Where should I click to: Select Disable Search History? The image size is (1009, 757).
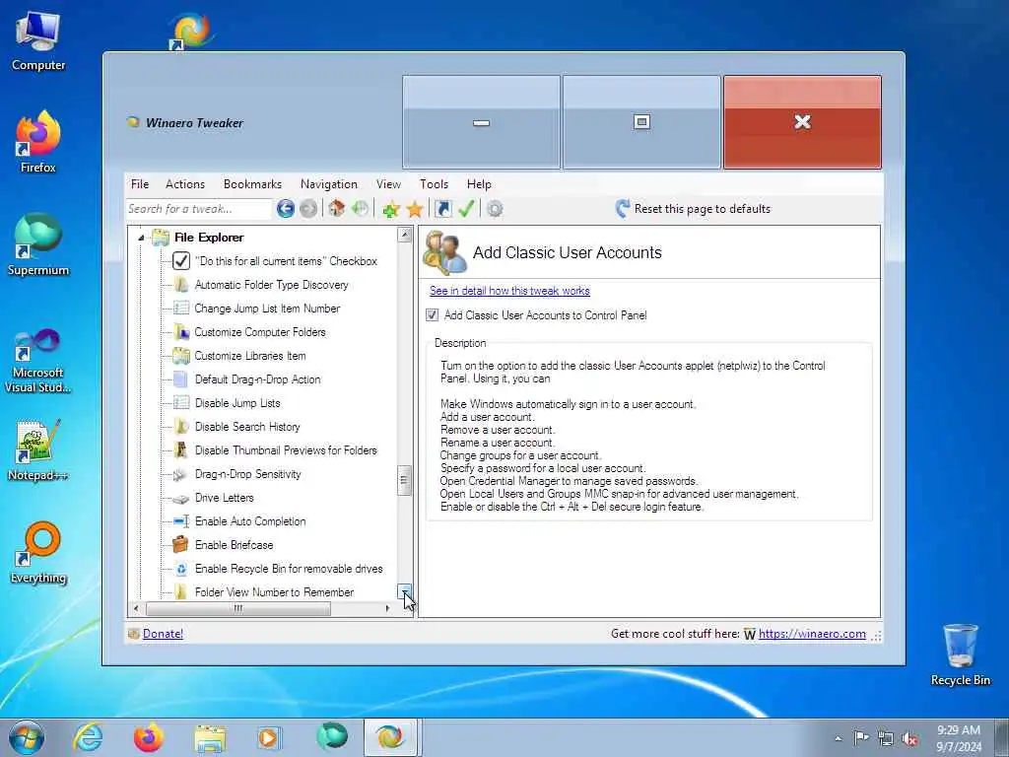[247, 427]
